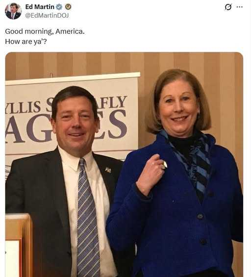Click the ring on the woman's hand
The height and width of the screenshot is (277, 251).
(x=164, y=165)
